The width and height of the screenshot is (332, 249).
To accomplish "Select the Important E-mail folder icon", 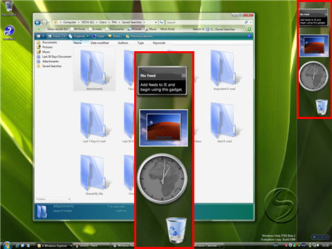I will tap(224, 68).
